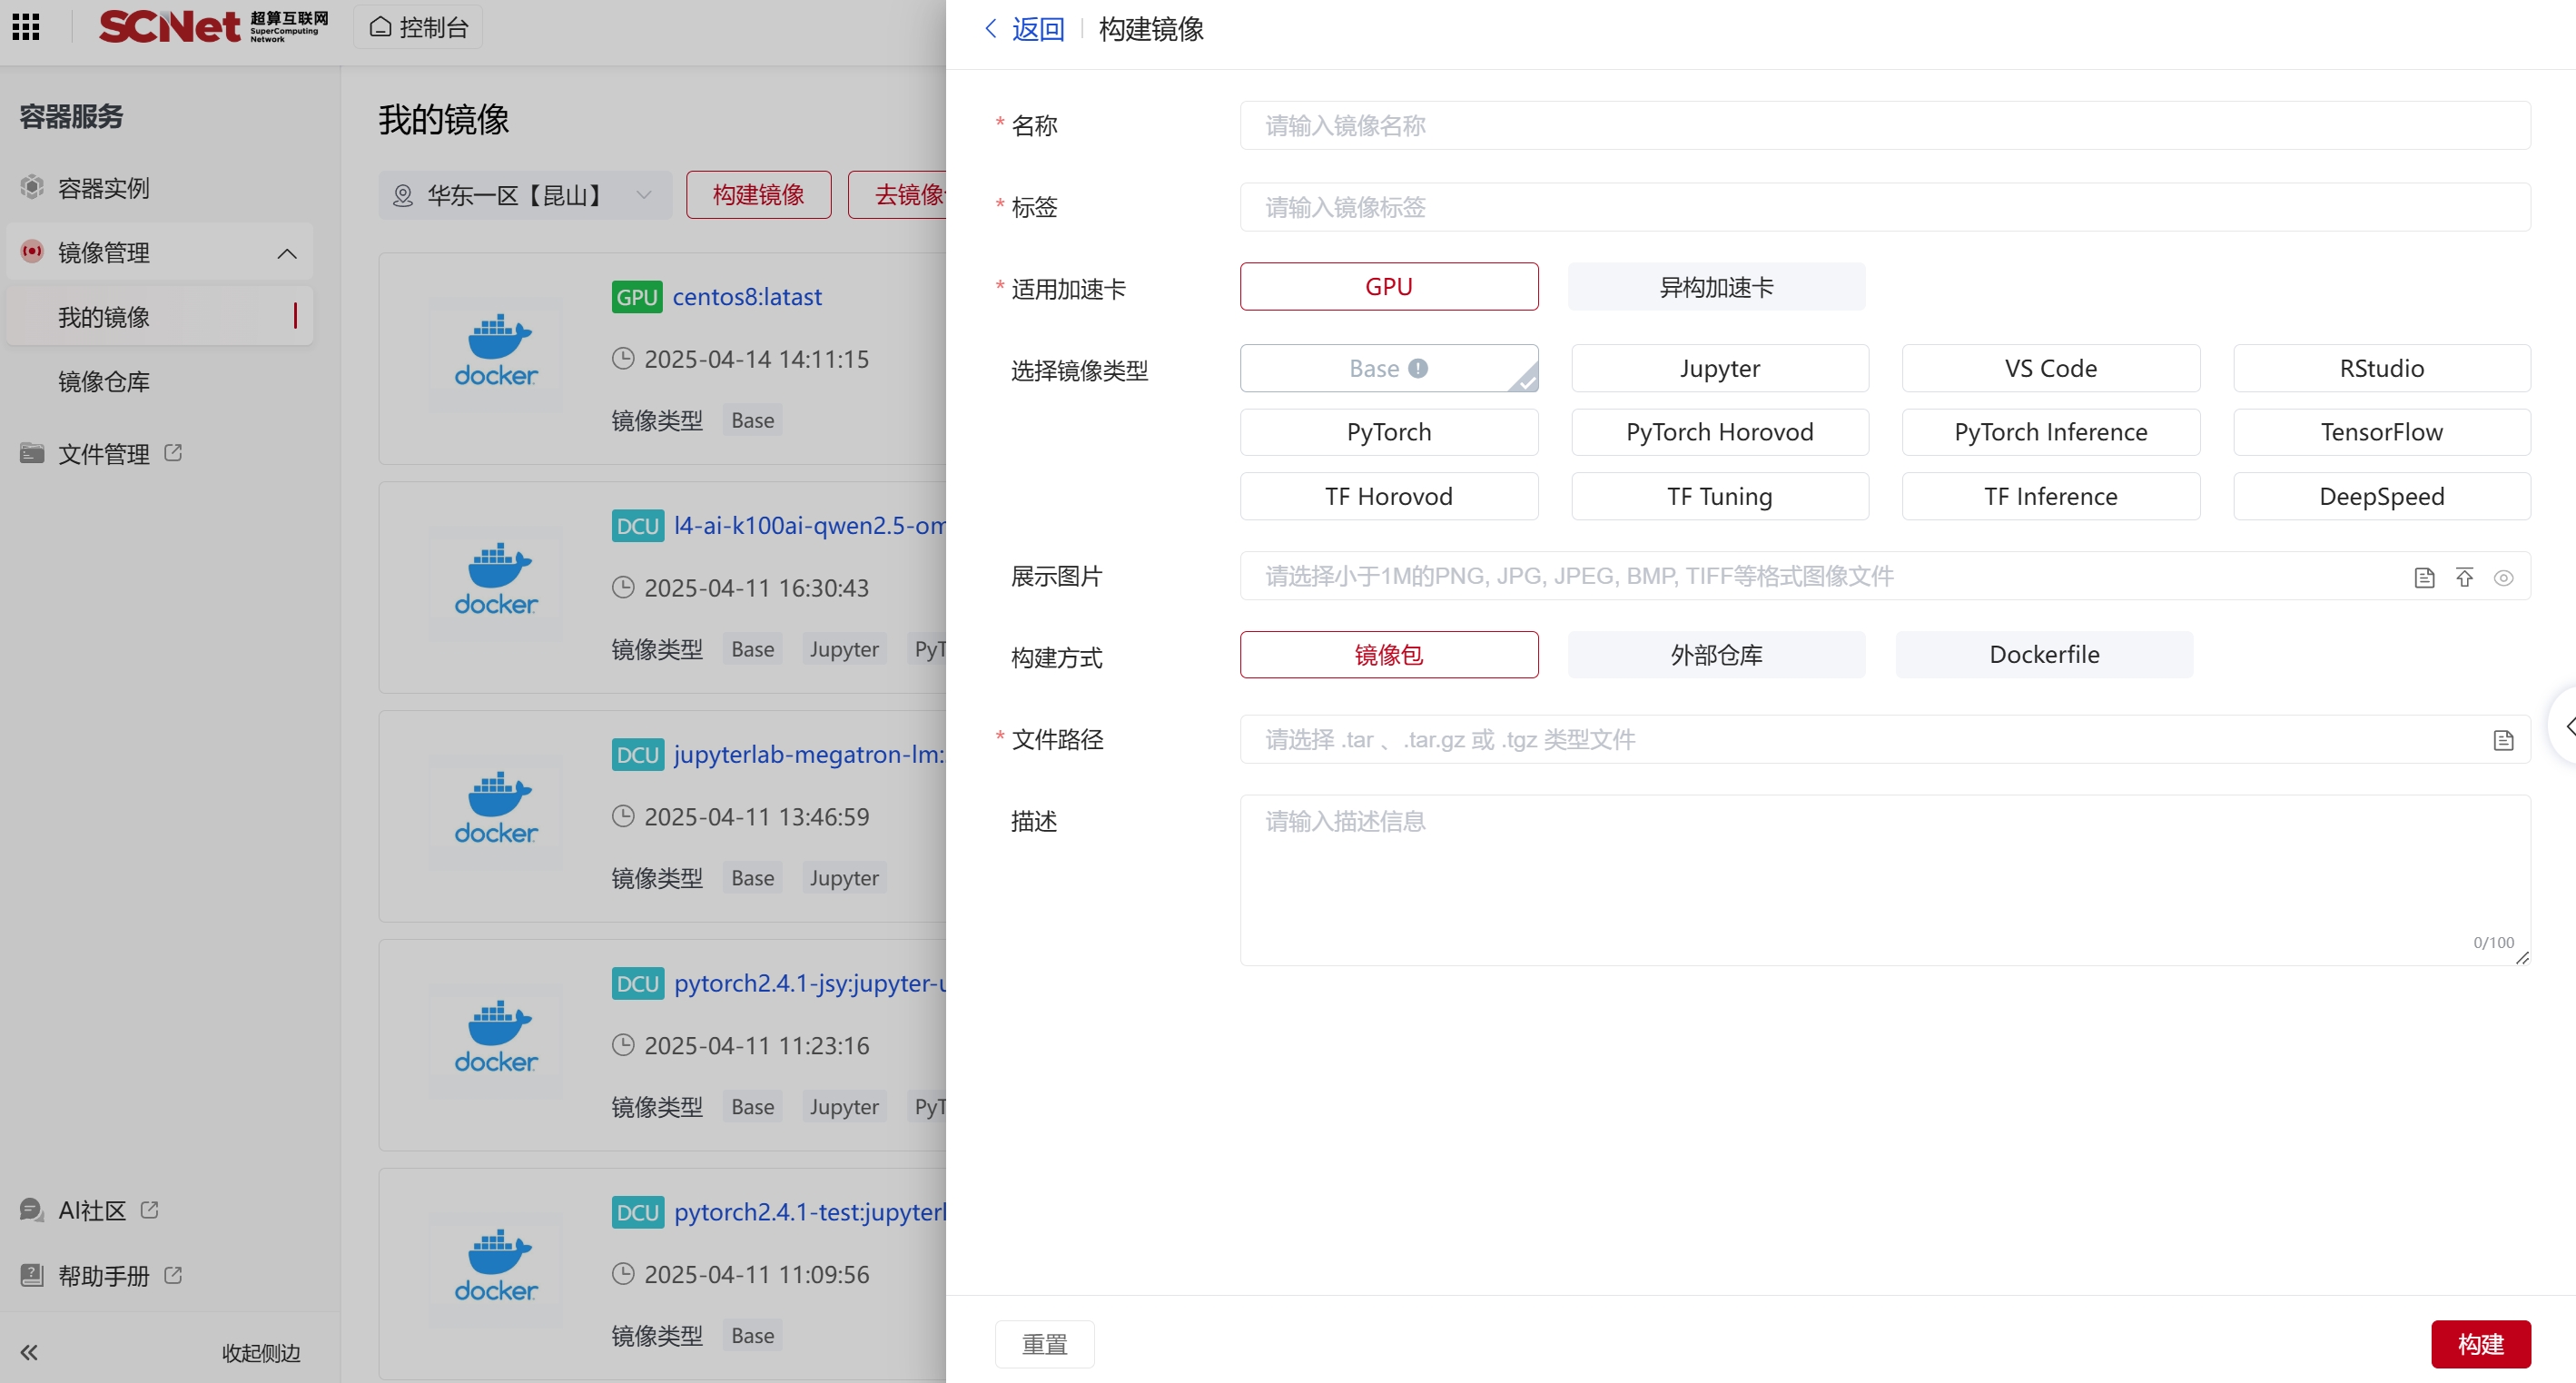Toggle Jupyter image type
The height and width of the screenshot is (1383, 2576).
[1720, 368]
